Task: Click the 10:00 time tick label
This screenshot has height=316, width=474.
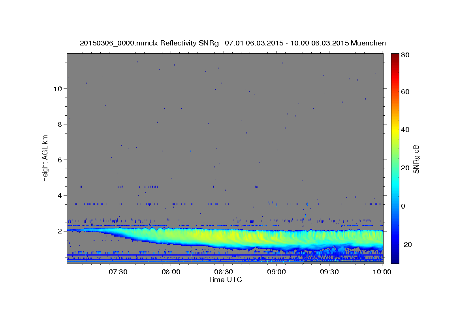Action: coord(382,272)
